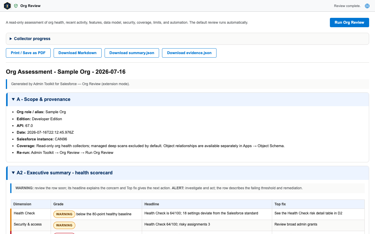Click the Admin Toolkit logo icon

click(7, 6)
